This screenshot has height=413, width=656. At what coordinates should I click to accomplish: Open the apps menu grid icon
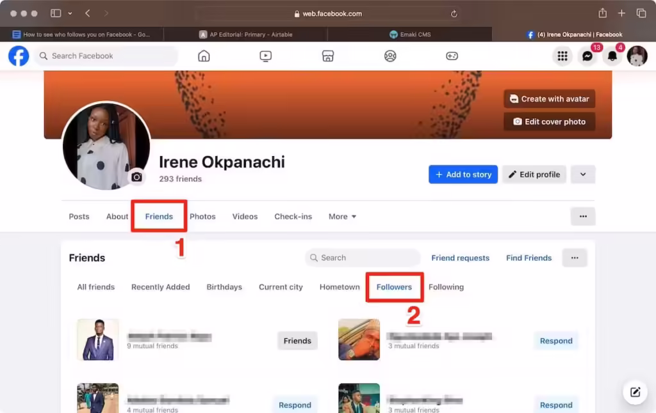[x=562, y=56]
